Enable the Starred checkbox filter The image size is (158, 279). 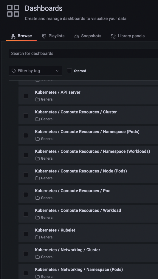69,71
